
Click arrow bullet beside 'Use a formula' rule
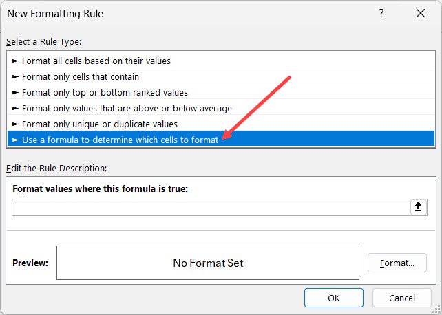coord(16,140)
